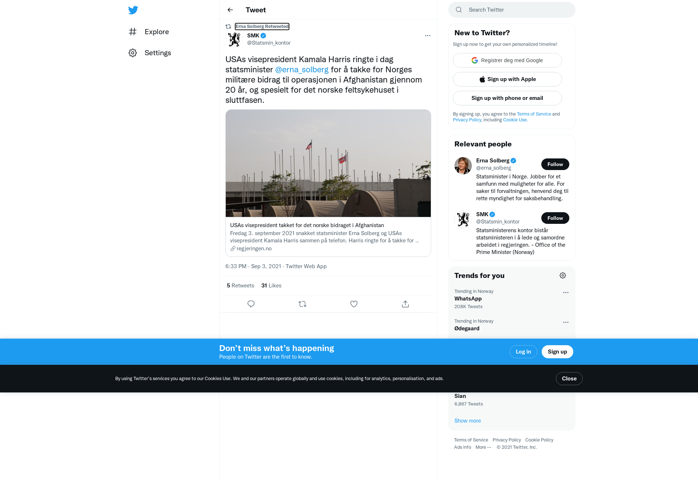Click Sign up with Apple

pos(507,79)
